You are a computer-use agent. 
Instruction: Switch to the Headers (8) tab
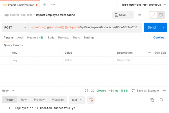click(35, 38)
